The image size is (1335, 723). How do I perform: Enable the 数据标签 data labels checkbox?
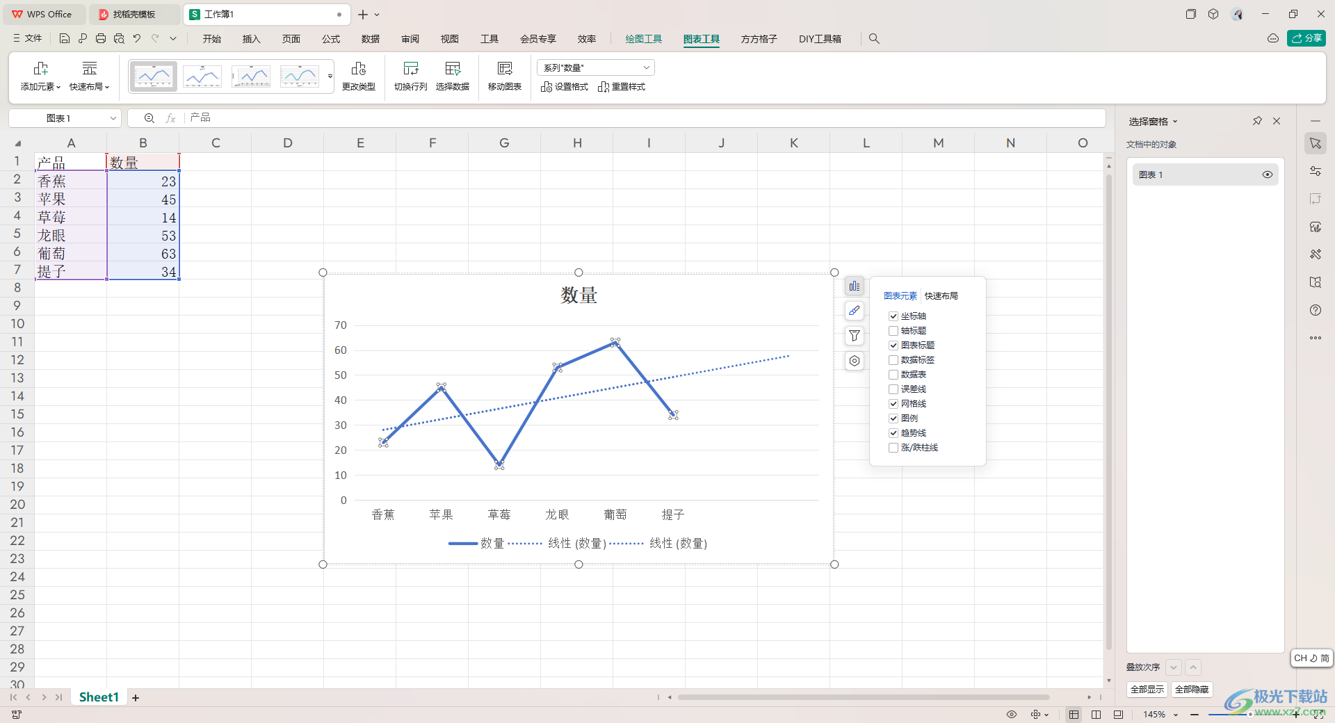coord(893,360)
